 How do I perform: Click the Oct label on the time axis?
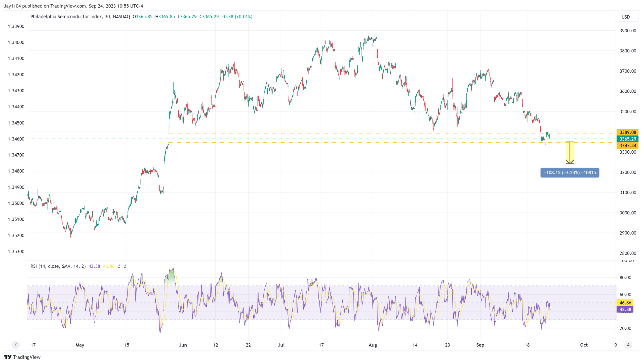pos(584,345)
